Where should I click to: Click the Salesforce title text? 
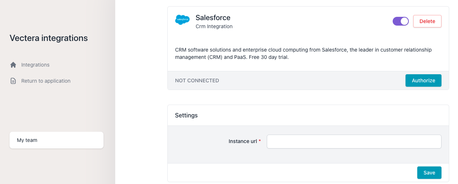pos(213,18)
